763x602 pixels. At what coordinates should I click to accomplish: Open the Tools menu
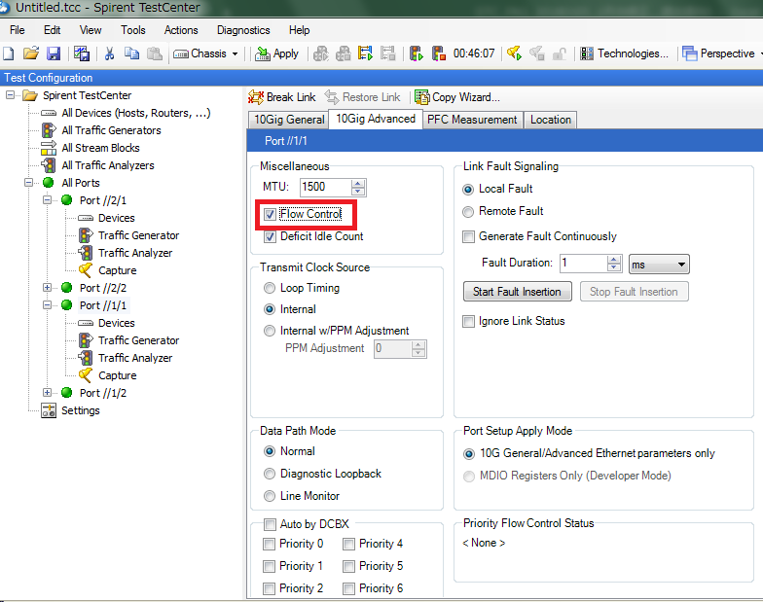coord(132,30)
